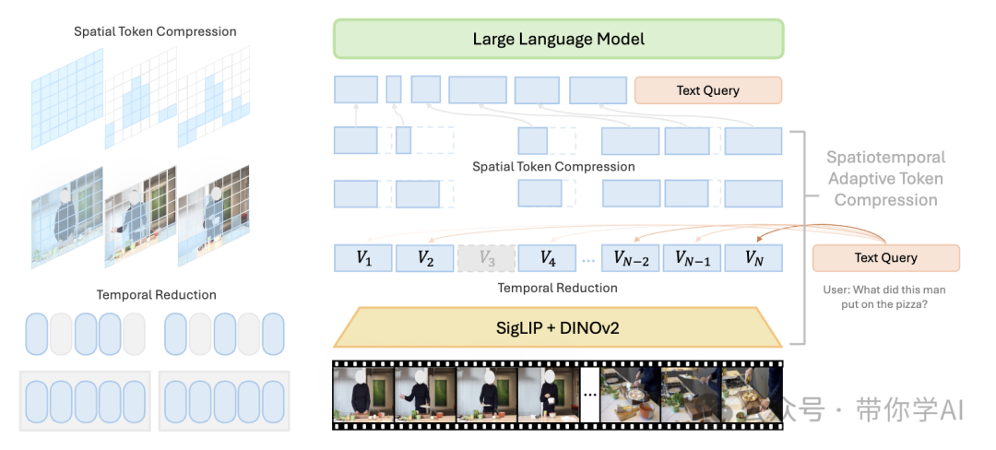This screenshot has width=996, height=450.
Task: Select the V2 frame token box
Action: pos(424,257)
